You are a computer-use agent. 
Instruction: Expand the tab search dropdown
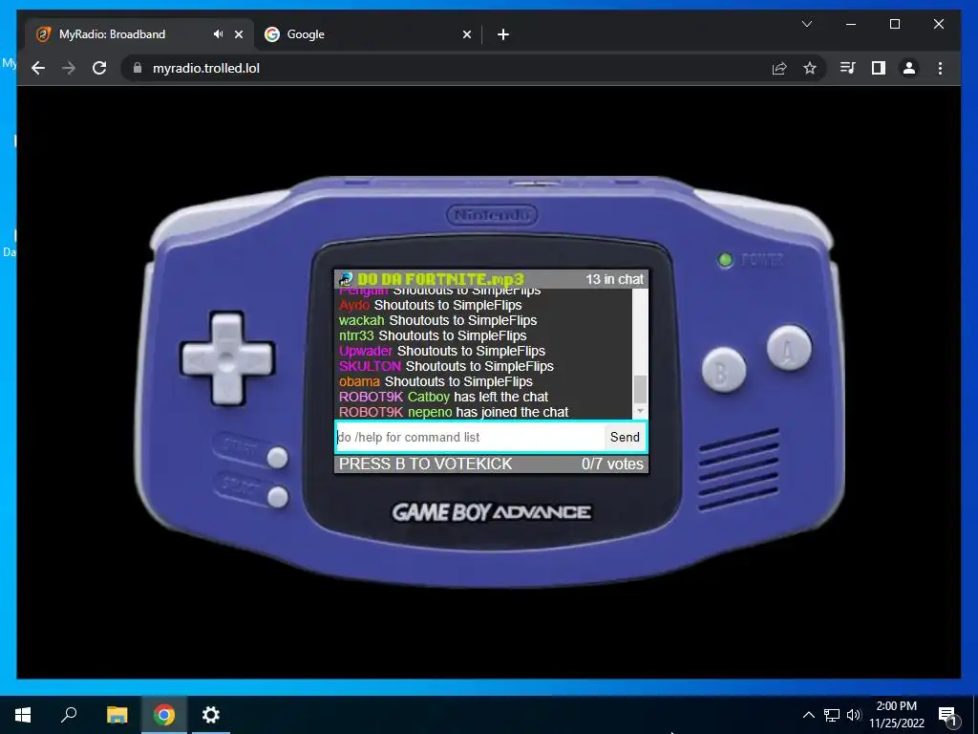click(806, 24)
